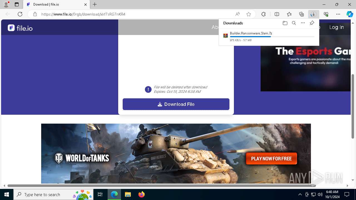Viewport: 356px width, 200px height.
Task: Click the exclamation info icon
Action: [148, 89]
